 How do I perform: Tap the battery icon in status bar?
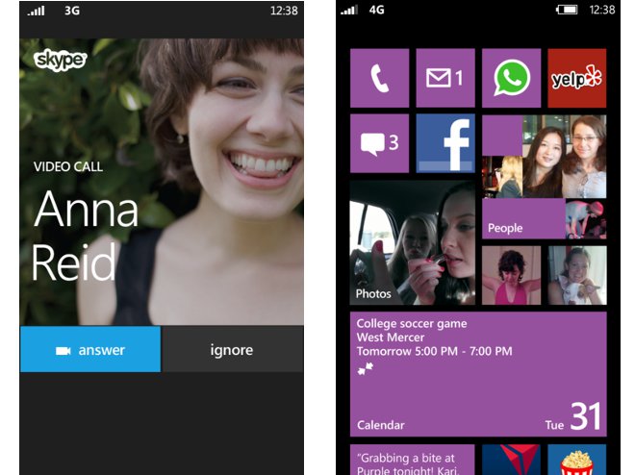click(x=568, y=10)
